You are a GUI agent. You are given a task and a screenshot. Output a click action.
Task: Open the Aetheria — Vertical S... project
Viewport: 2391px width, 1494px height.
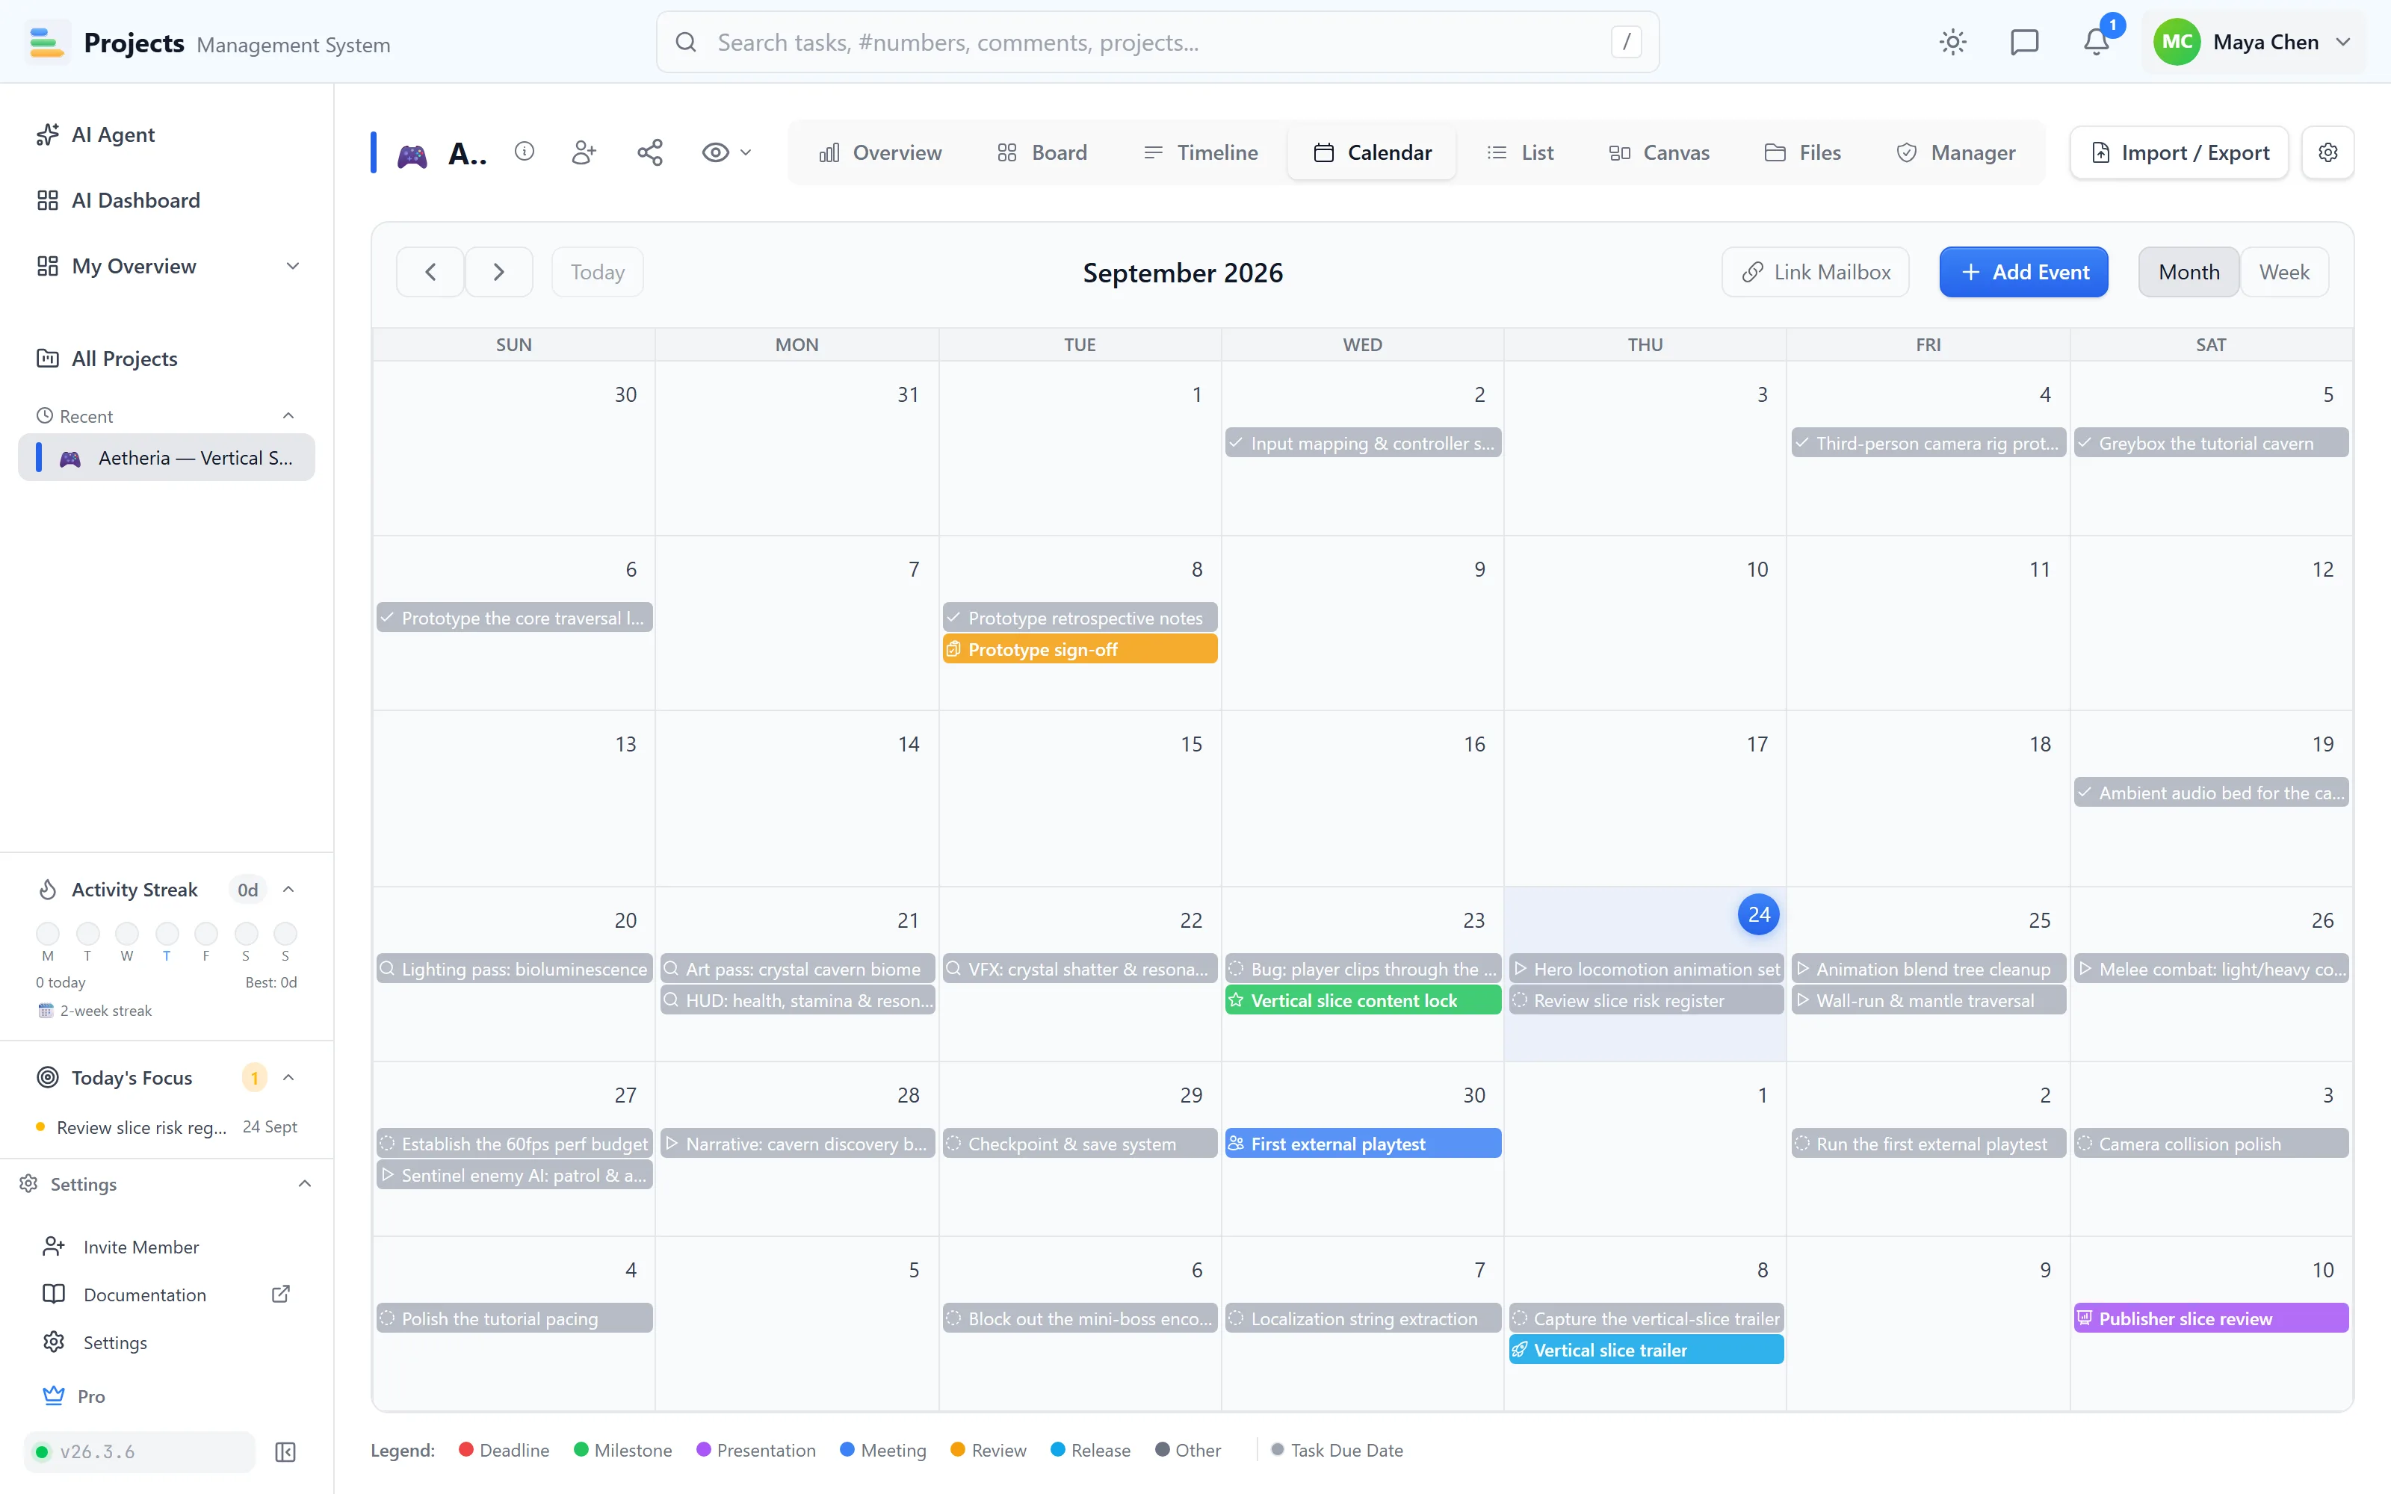coord(166,457)
